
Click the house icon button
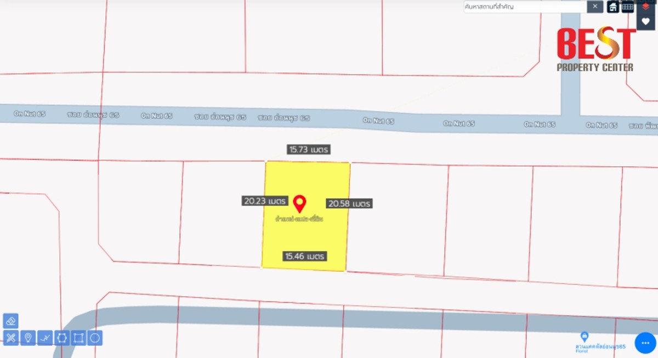612,7
